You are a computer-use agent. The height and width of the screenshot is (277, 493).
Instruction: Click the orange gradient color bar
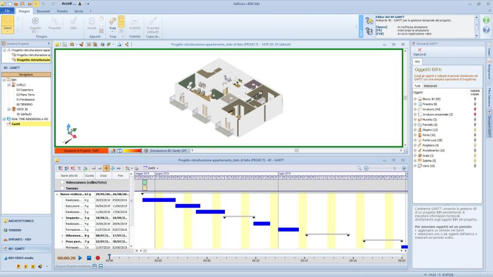pos(132,151)
